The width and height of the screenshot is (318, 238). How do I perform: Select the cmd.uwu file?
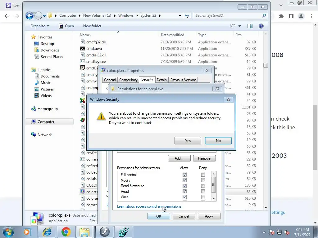94,49
